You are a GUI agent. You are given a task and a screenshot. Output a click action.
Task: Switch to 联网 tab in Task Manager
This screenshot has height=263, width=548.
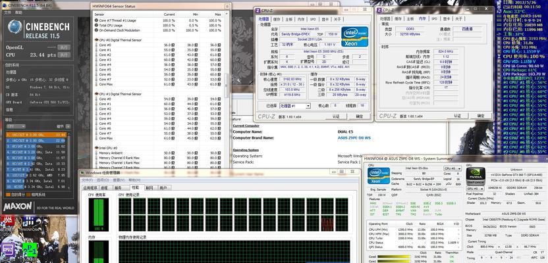(x=150, y=188)
